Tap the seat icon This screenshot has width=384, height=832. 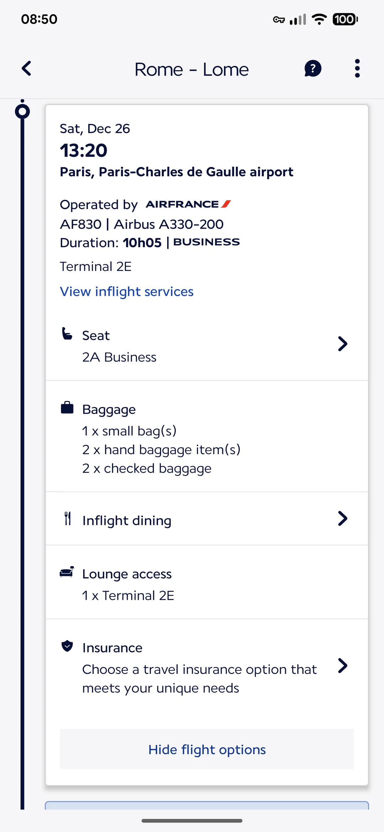click(67, 334)
